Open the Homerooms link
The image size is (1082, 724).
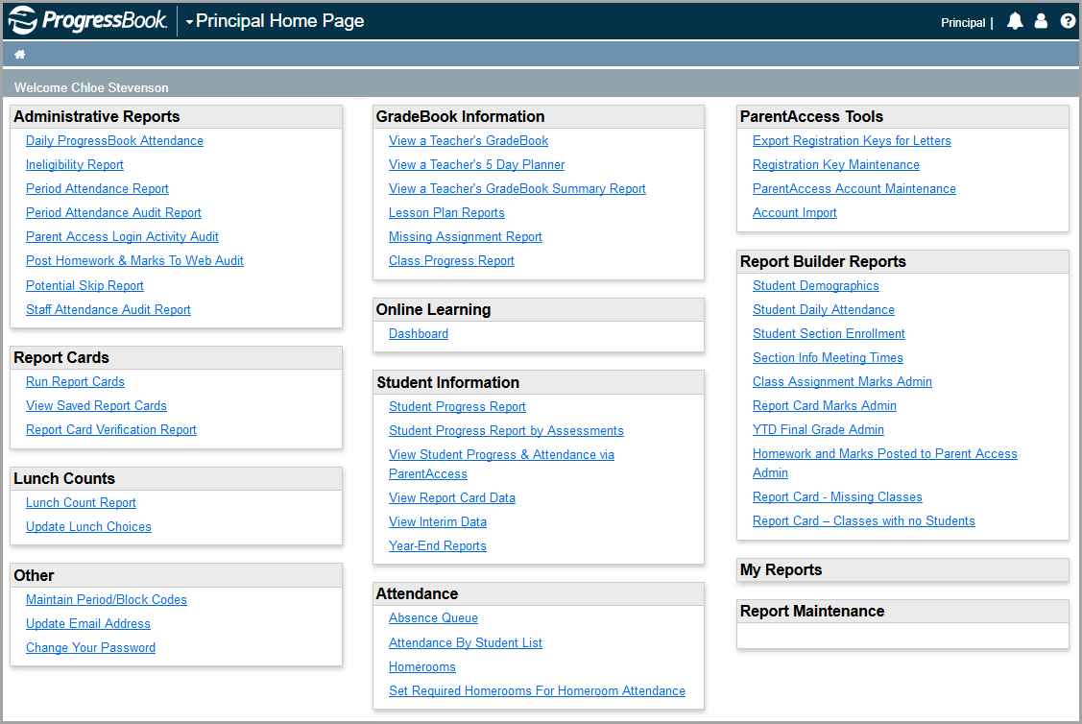(422, 667)
